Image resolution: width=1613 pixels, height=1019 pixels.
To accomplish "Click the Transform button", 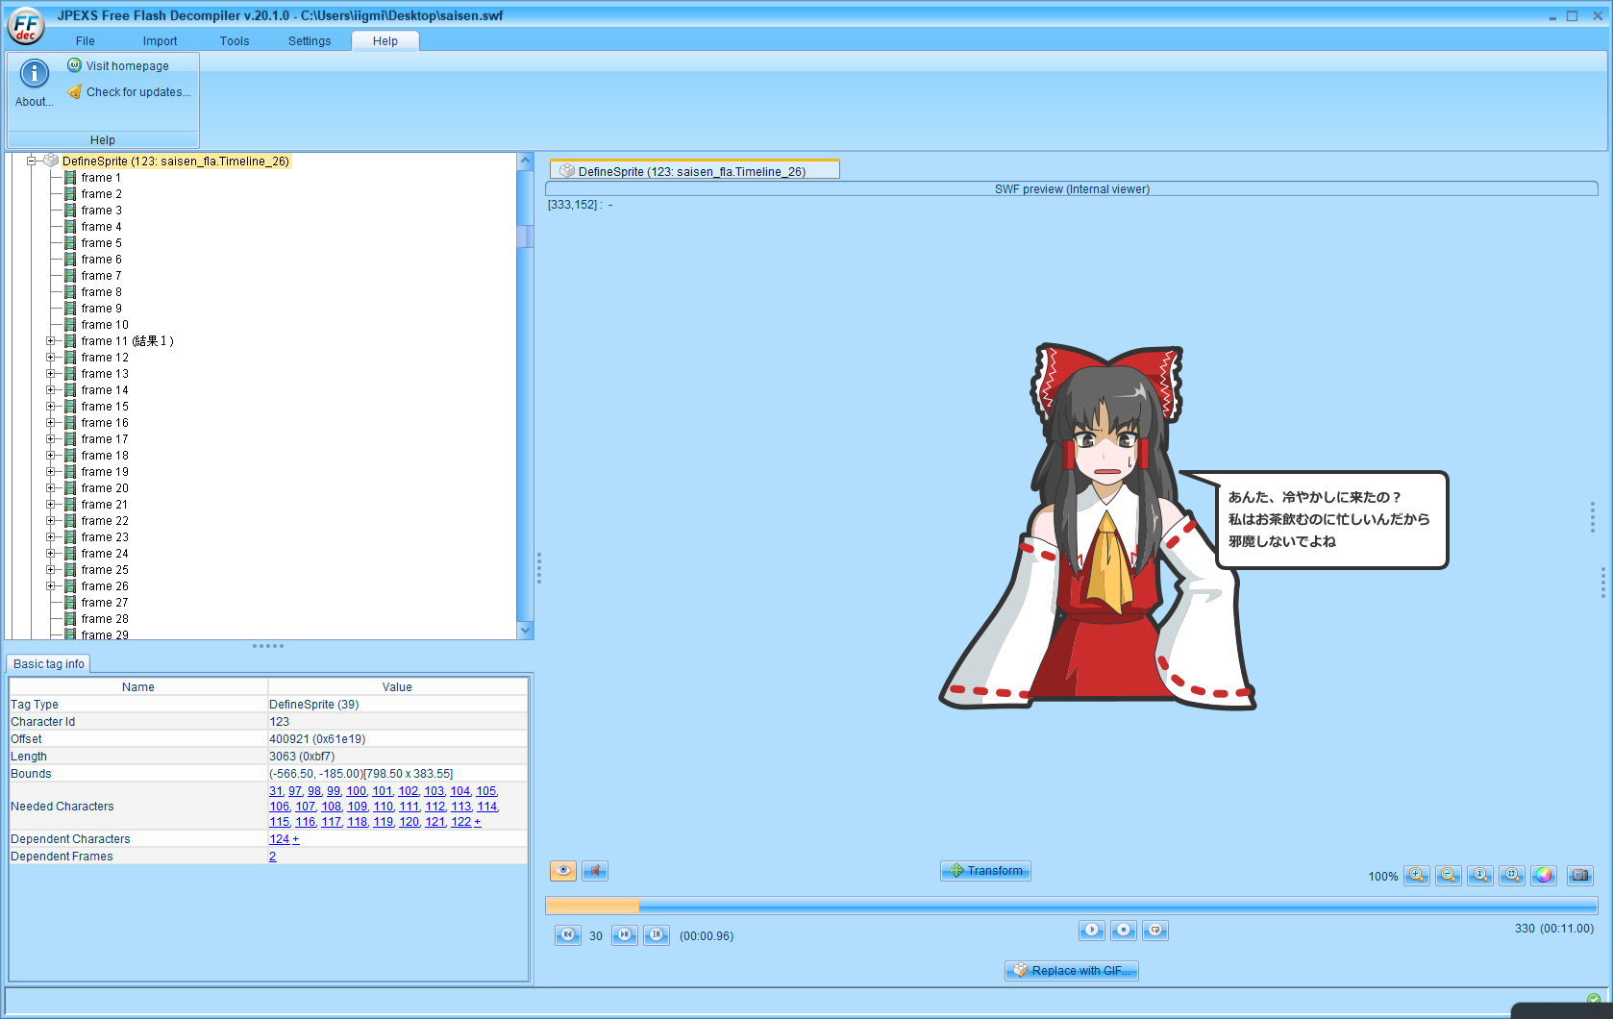I will [985, 871].
